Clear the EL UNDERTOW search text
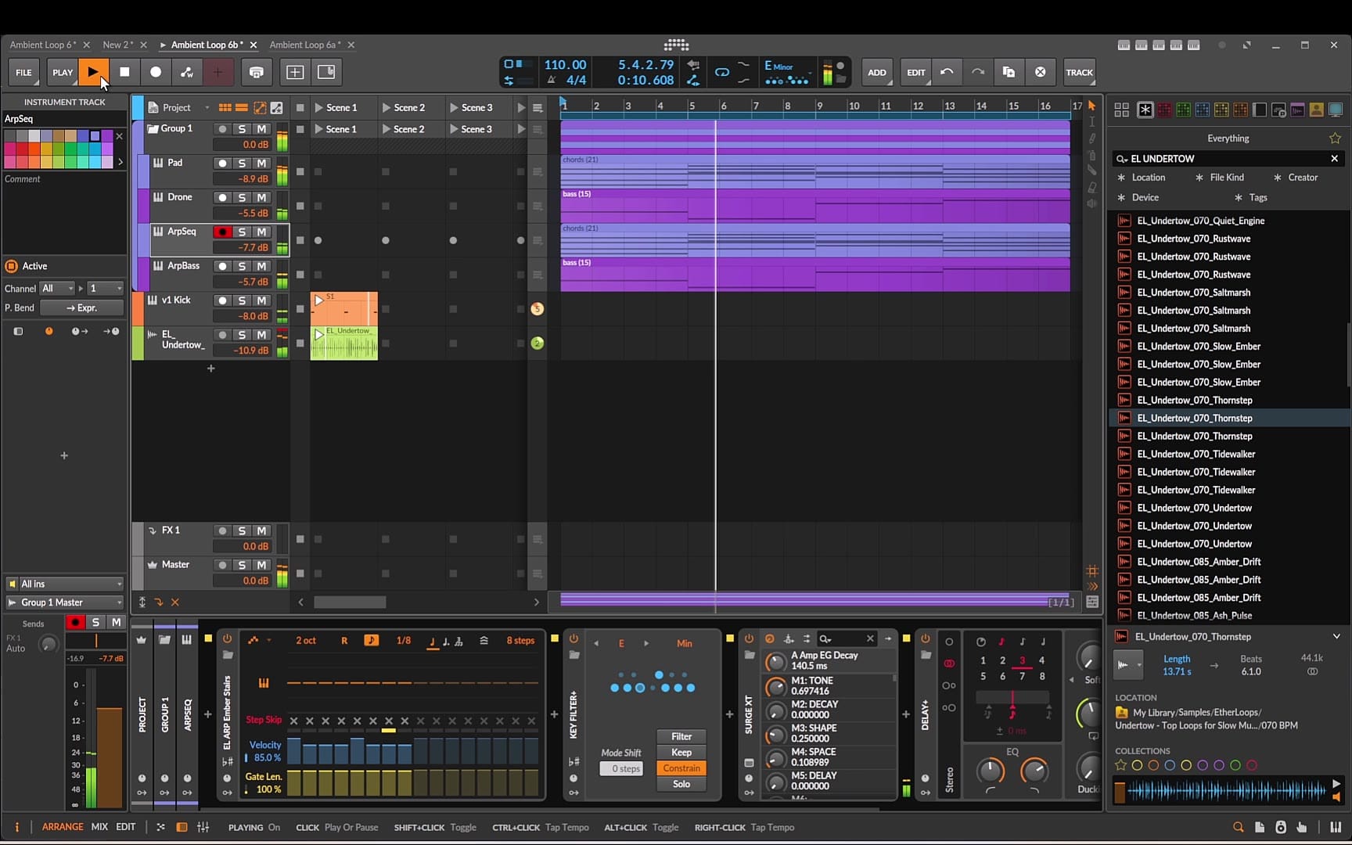 pyautogui.click(x=1335, y=159)
